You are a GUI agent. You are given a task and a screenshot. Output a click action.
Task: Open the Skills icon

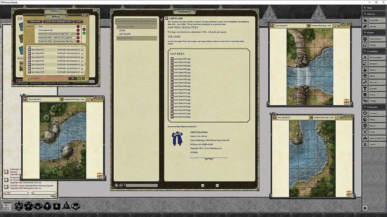point(365,132)
